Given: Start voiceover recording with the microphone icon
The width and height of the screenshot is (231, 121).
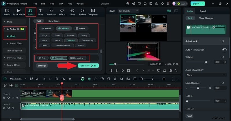Looking at the screenshot, I should 115,79.
